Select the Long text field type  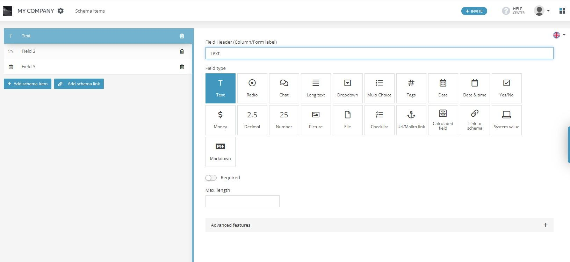[x=316, y=88]
